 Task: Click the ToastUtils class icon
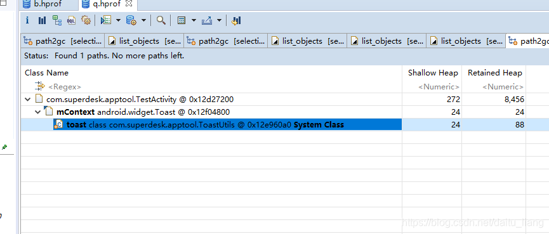tap(59, 124)
